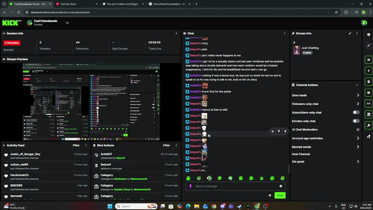
Task: Expand Banned words settings
Action: (x=358, y=147)
